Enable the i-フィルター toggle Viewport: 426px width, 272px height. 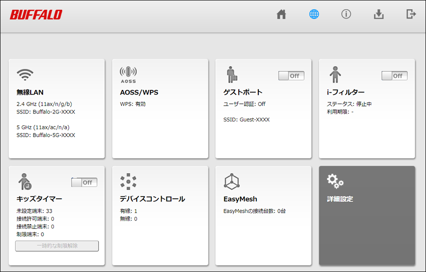[394, 76]
